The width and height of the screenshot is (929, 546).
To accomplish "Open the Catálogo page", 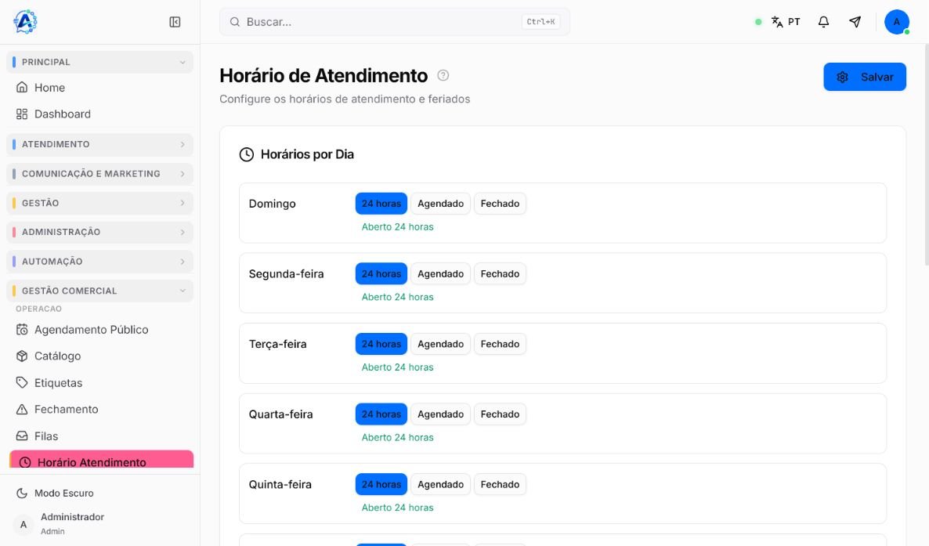I will tap(99, 356).
